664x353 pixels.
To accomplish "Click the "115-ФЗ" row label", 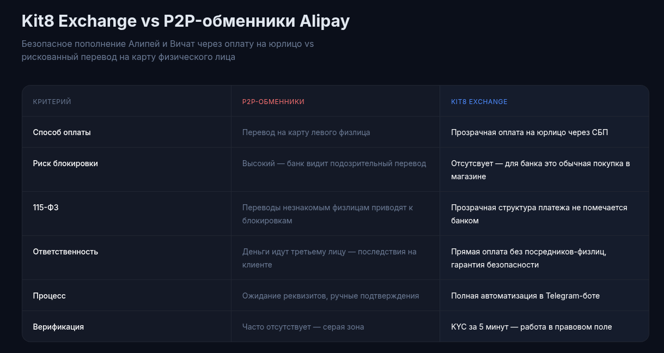I will (x=46, y=208).
